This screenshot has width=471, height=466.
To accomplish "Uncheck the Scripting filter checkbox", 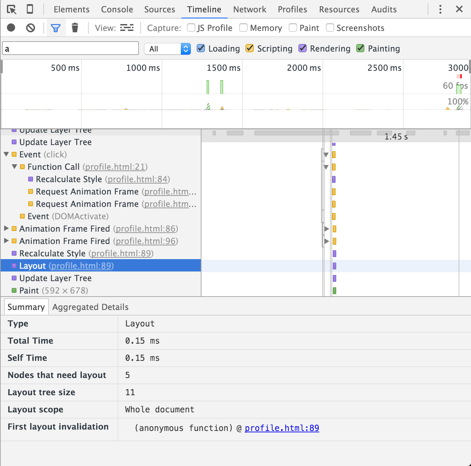I will [250, 48].
